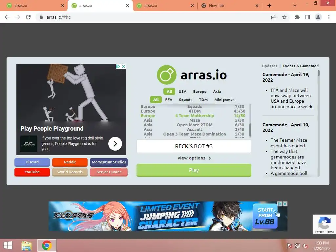Select the 4 Team Mothership server
This screenshot has width=336, height=252.
coord(193,116)
